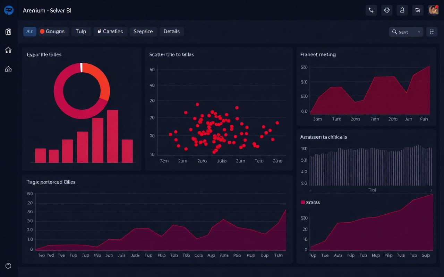Click the 'Scatter Gite to Gilits' title
444x277 pixels.
(171, 55)
